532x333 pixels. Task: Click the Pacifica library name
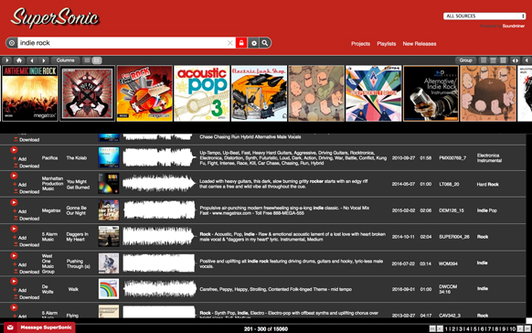click(49, 158)
